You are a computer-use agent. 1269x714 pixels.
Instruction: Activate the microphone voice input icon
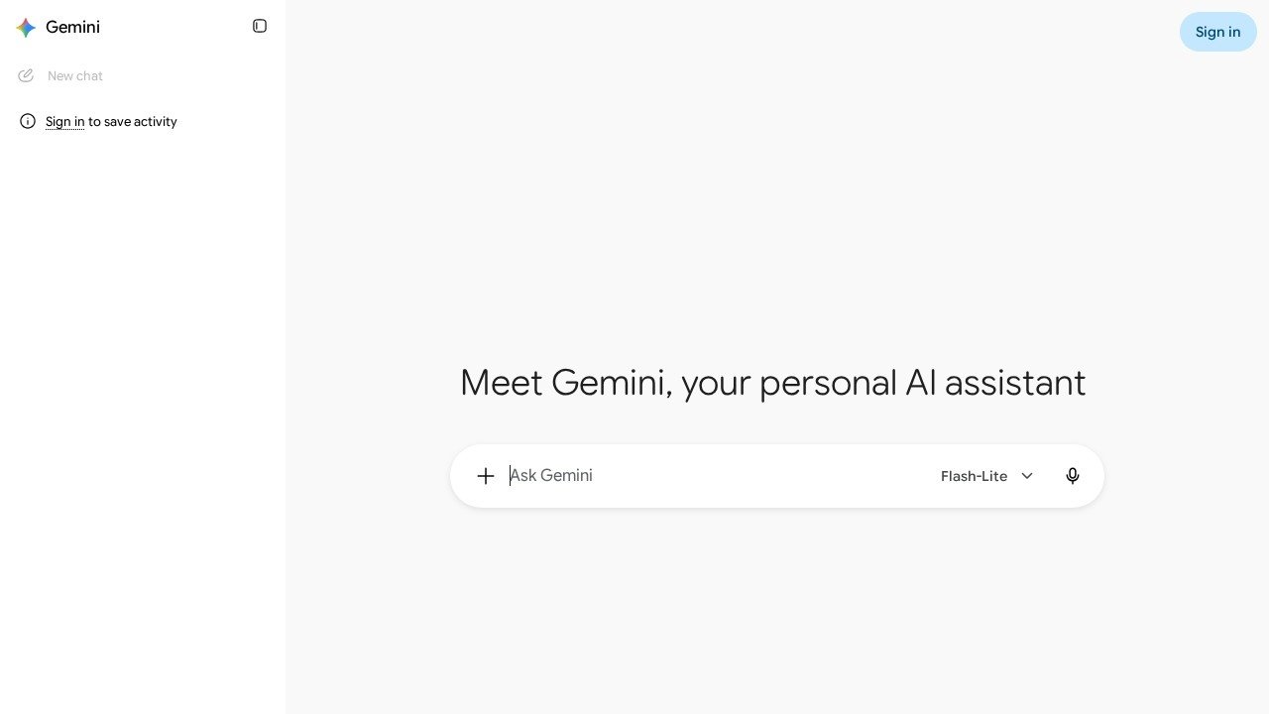tap(1073, 476)
